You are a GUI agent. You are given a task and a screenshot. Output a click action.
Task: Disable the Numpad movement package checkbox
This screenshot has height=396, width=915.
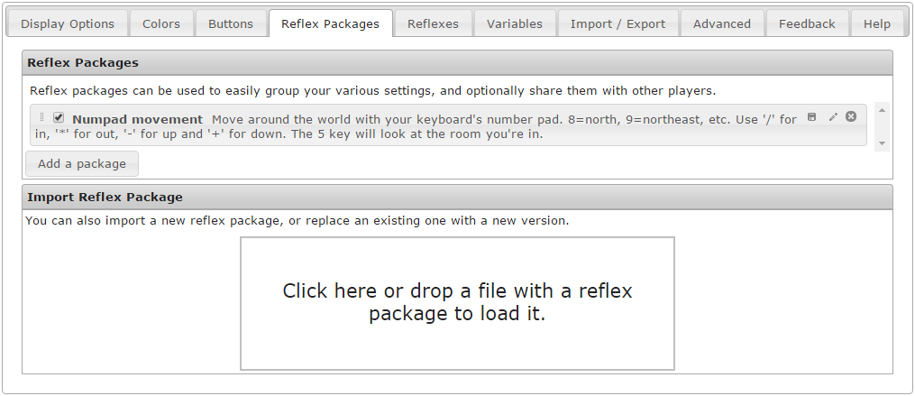59,118
